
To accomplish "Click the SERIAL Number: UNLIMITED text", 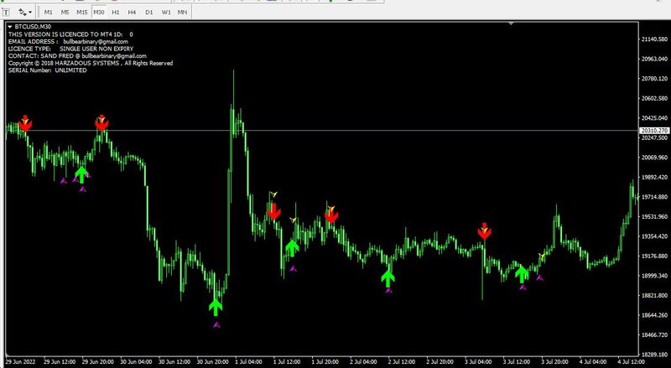I will [x=48, y=70].
